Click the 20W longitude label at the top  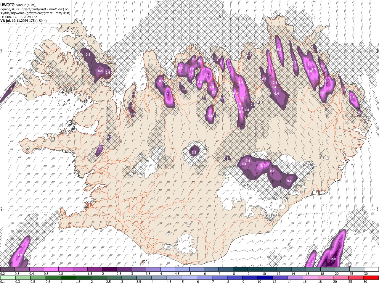(158, 1)
